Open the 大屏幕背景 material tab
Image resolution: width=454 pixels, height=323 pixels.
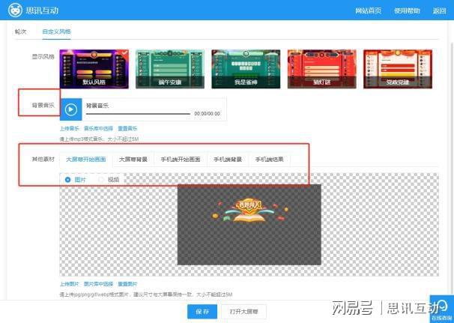(133, 159)
